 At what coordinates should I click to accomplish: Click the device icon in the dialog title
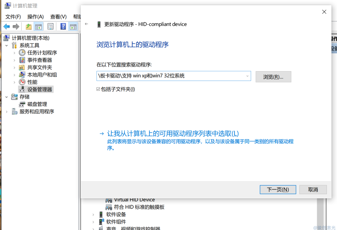coord(99,24)
